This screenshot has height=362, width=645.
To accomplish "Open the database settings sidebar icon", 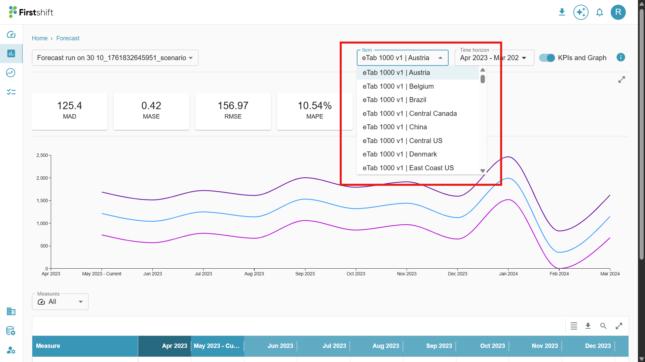I will point(11,331).
